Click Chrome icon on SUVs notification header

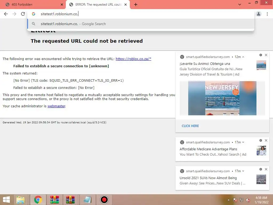(182, 171)
